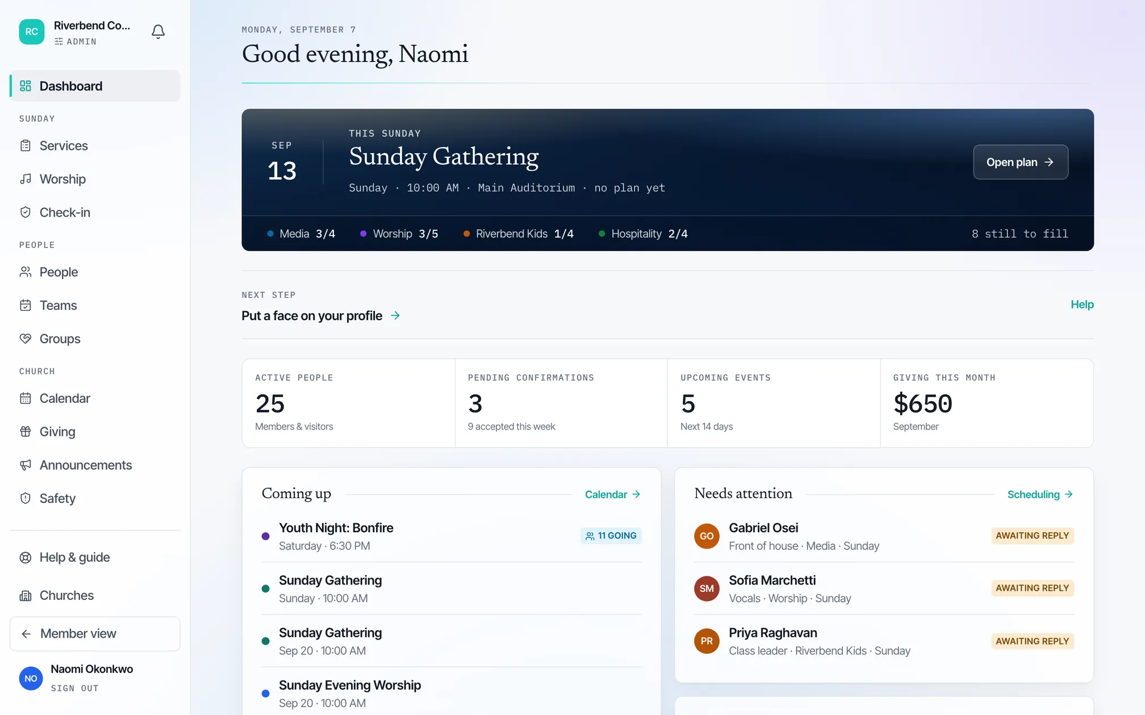Image resolution: width=1145 pixels, height=715 pixels.
Task: Switch to Member view
Action: [95, 634]
